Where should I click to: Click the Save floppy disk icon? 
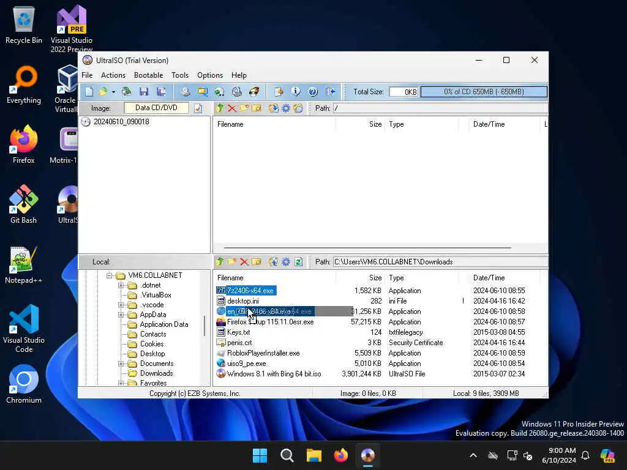tap(144, 92)
